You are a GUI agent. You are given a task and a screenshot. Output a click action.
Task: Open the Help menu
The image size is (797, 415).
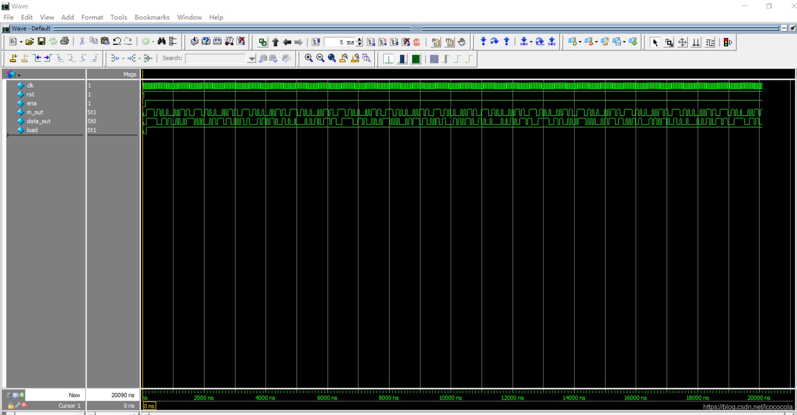pyautogui.click(x=216, y=17)
